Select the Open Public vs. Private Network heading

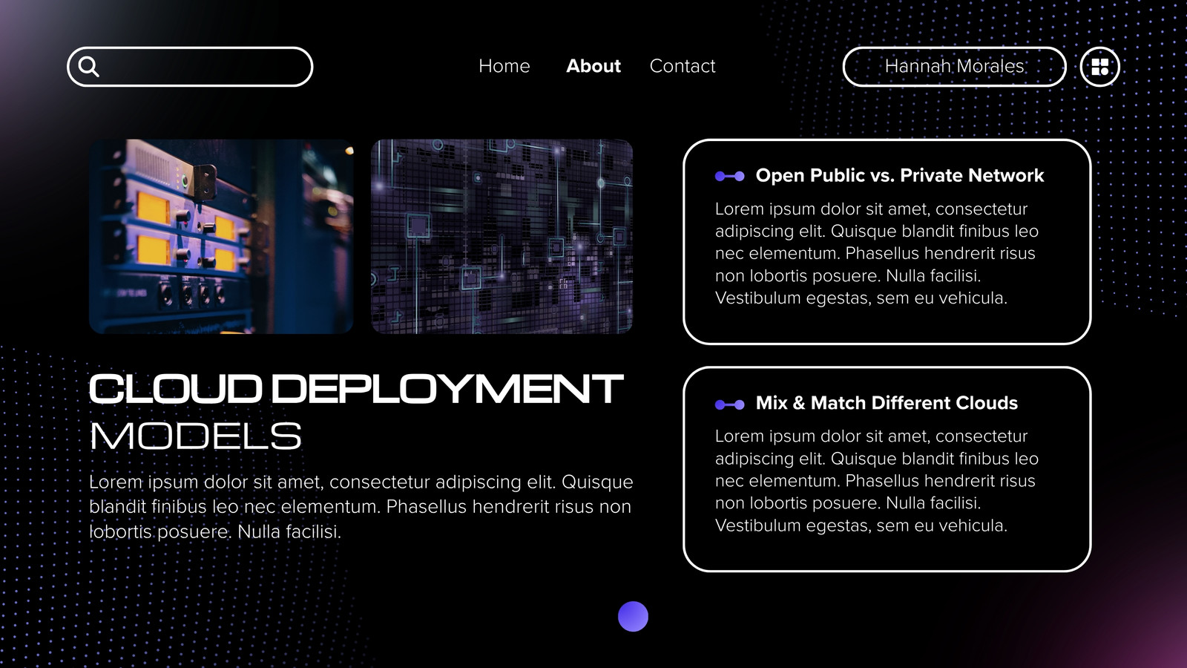pos(900,176)
